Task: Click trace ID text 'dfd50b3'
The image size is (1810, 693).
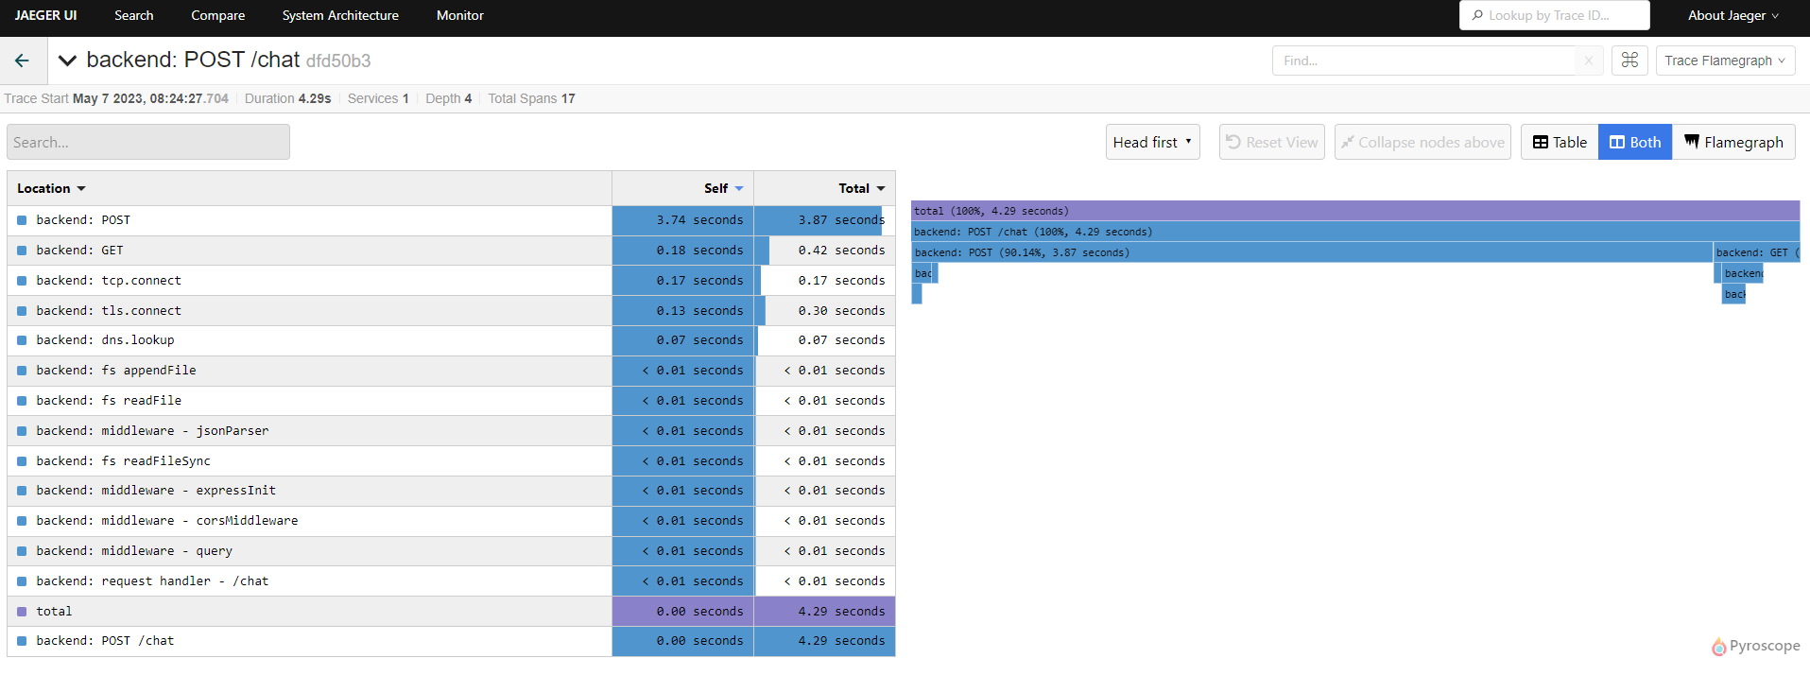Action: [x=338, y=61]
